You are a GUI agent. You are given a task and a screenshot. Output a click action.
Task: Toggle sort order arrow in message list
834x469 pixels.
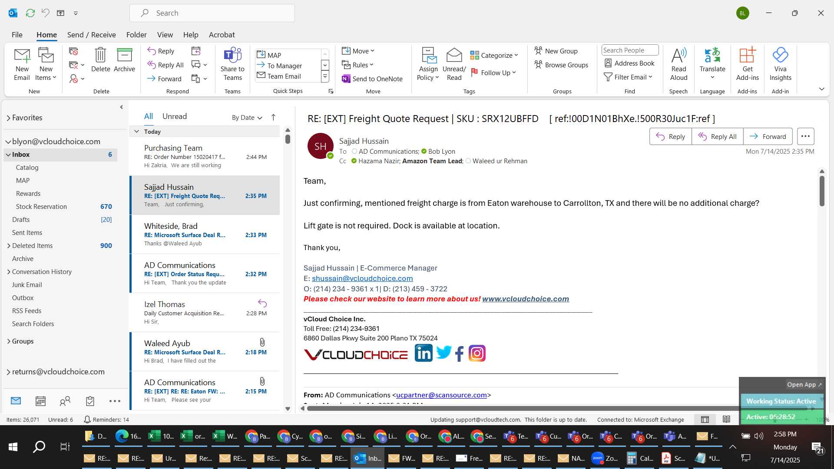(x=273, y=117)
